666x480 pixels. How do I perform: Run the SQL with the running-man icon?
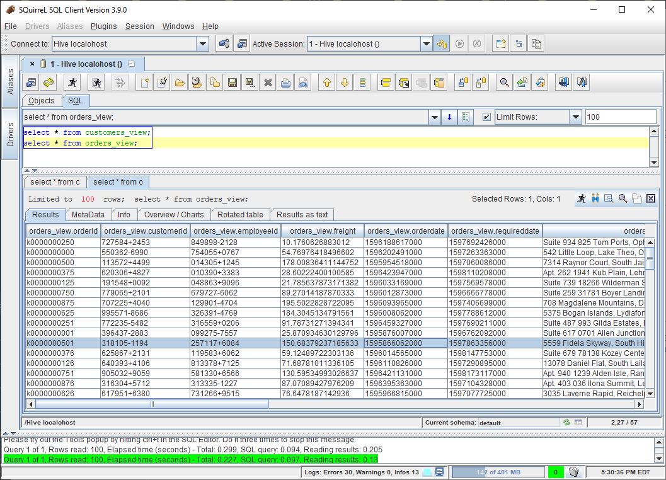pyautogui.click(x=72, y=83)
